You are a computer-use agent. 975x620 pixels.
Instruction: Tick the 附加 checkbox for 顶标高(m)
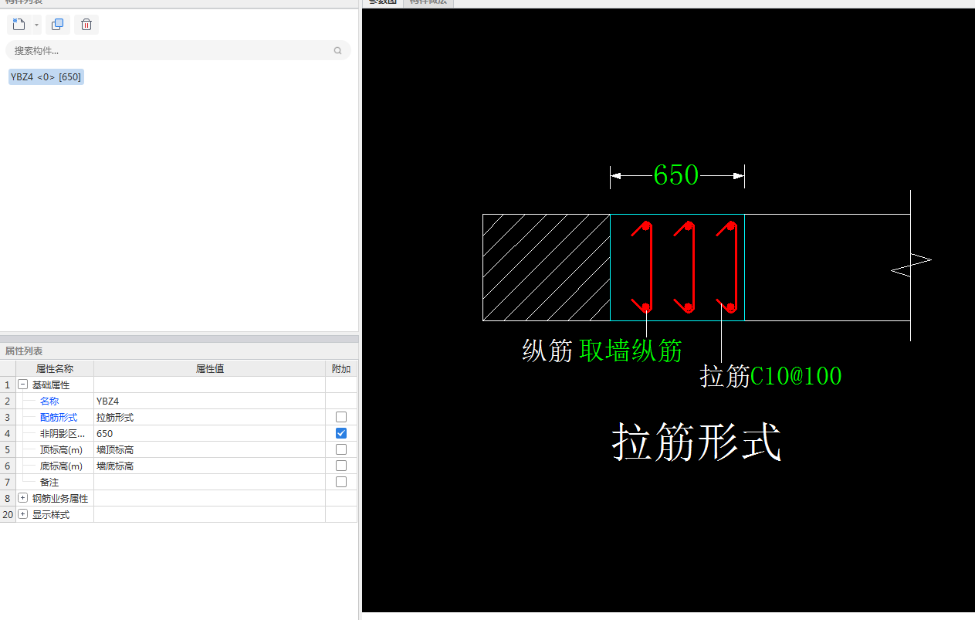click(x=340, y=449)
